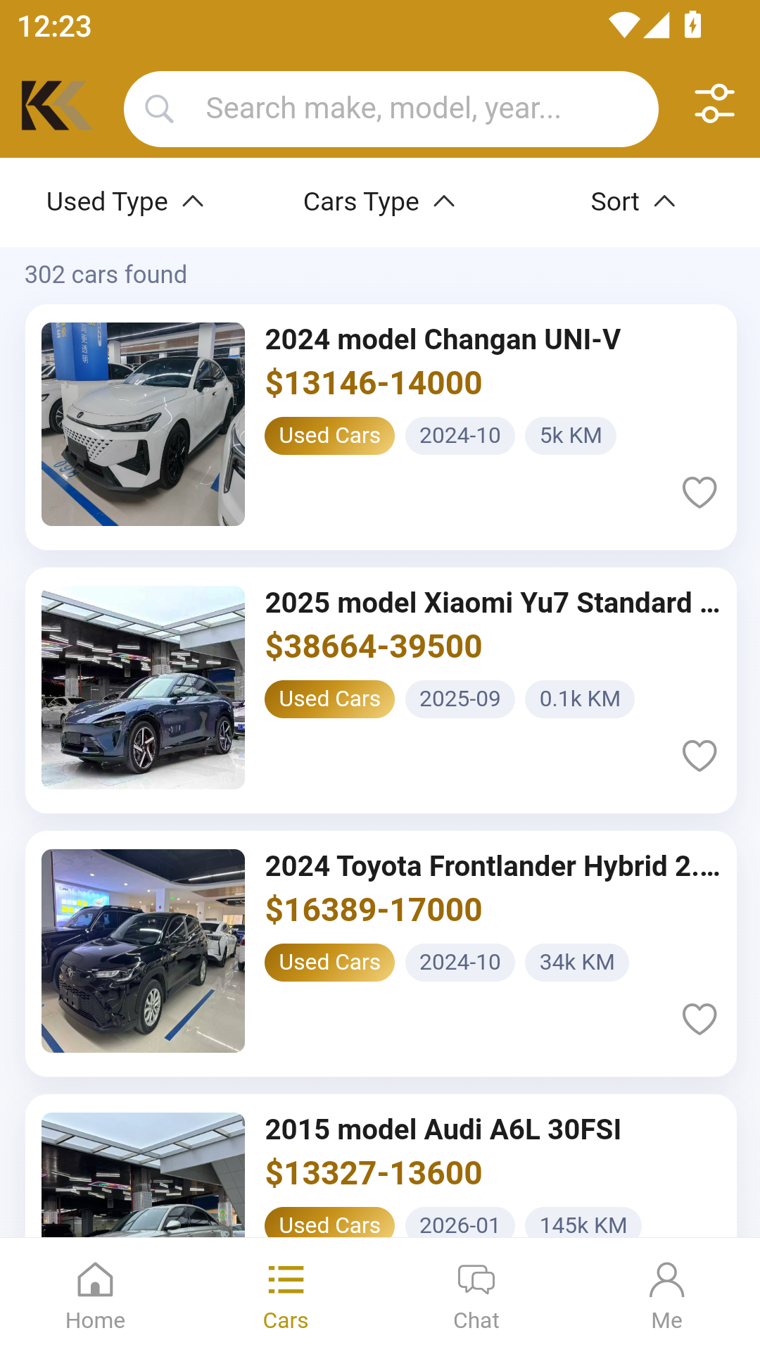Open the Chat tab
This screenshot has height=1352, width=760.
pyautogui.click(x=476, y=1294)
